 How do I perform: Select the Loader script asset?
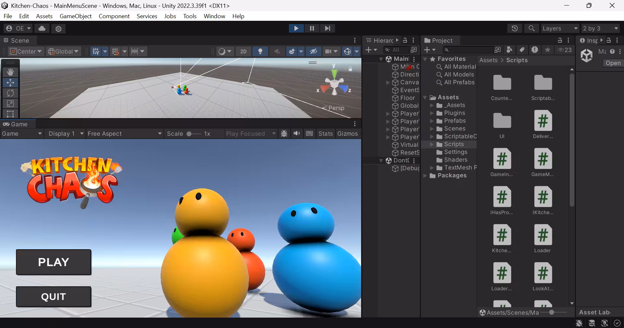543,239
